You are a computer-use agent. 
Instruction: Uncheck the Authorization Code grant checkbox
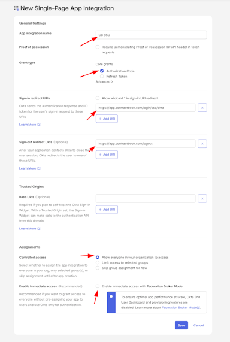102,71
